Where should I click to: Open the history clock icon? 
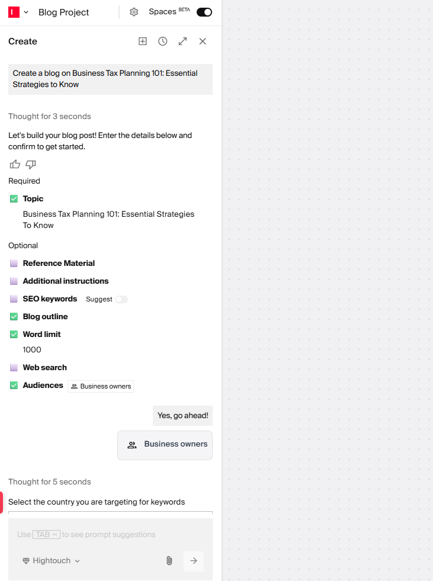click(x=163, y=41)
